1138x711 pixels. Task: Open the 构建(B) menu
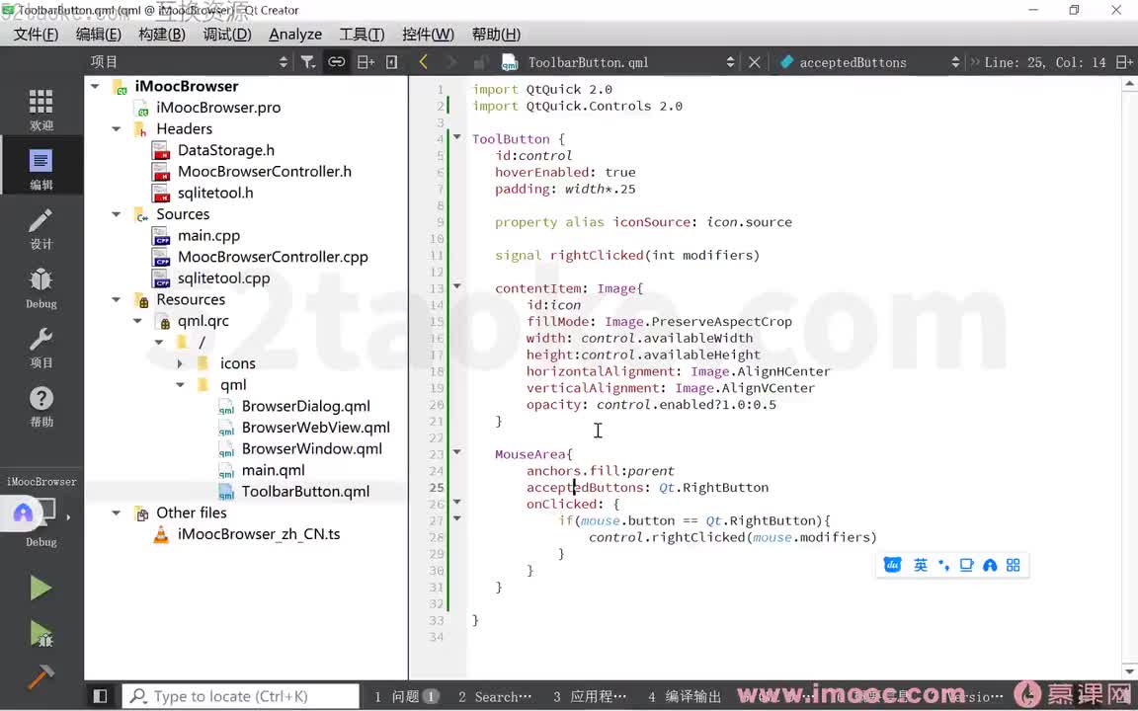coord(162,35)
